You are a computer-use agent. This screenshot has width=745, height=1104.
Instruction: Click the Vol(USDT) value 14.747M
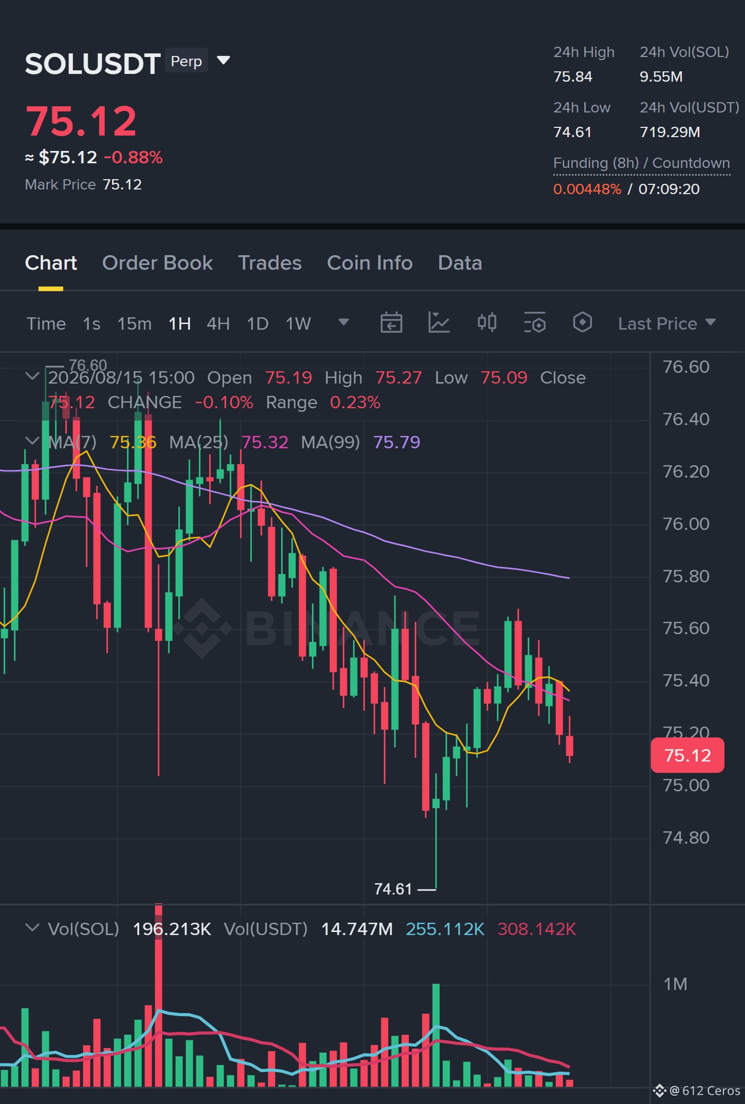click(357, 929)
